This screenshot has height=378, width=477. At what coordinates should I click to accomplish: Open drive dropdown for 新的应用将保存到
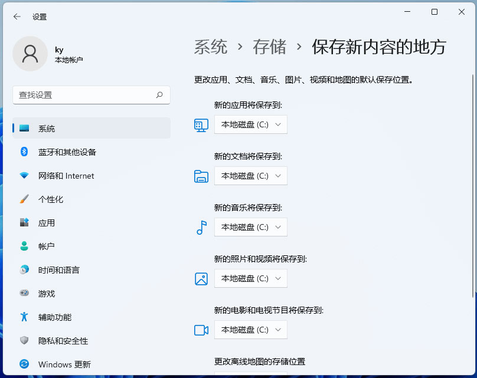(250, 124)
